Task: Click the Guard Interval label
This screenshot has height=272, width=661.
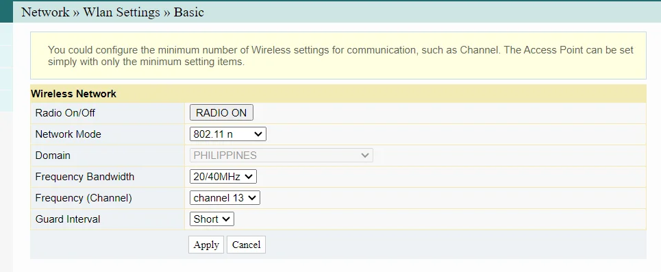Action: point(68,219)
